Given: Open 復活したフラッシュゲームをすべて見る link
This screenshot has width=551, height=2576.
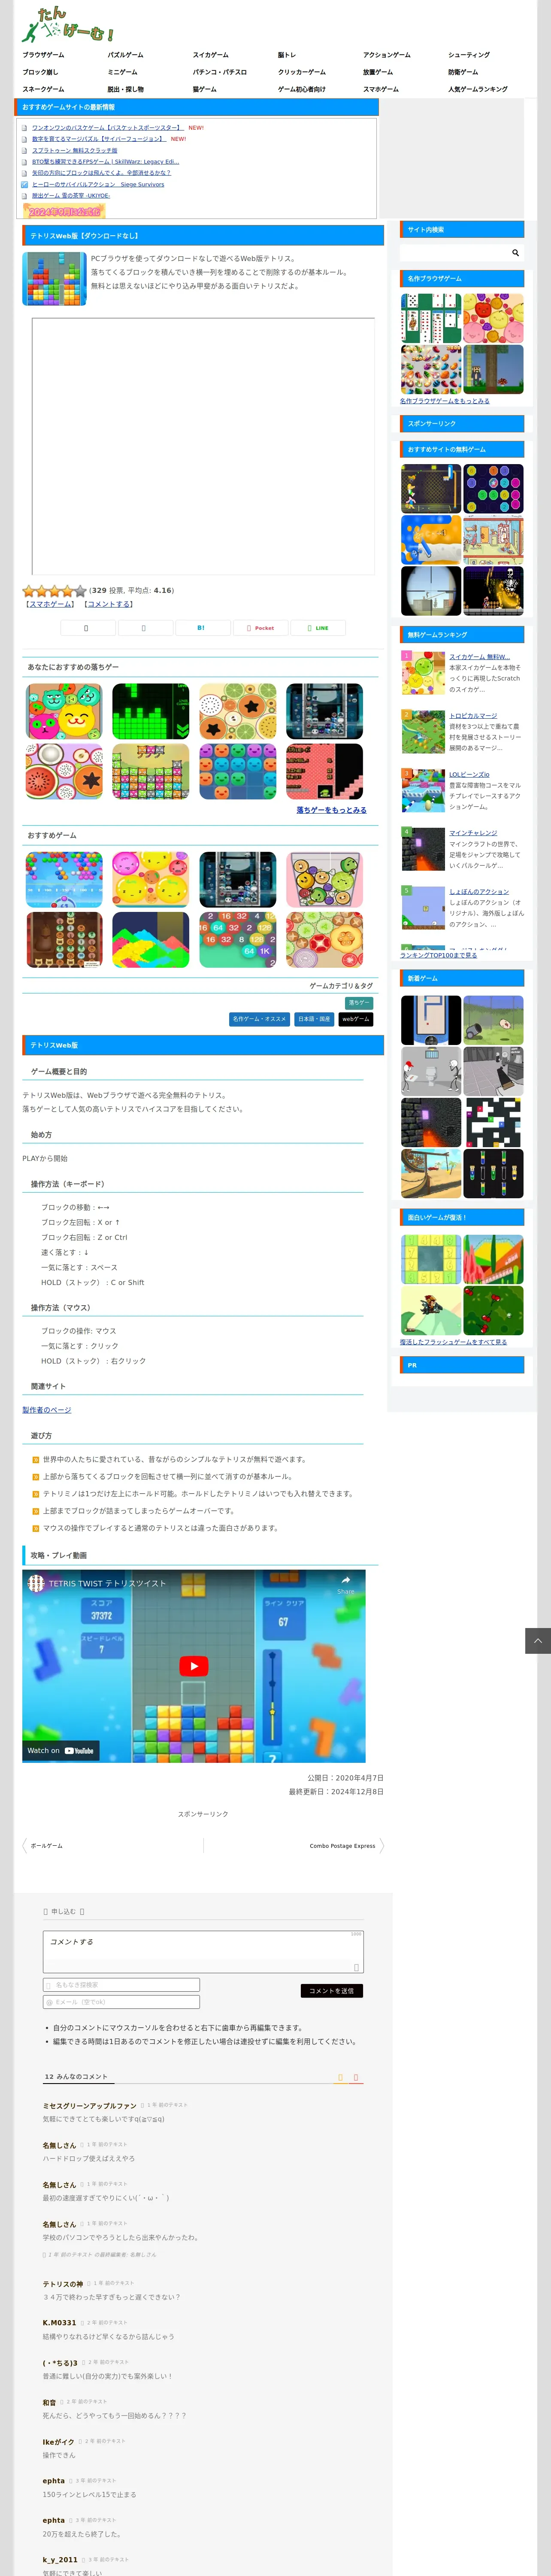Looking at the screenshot, I should tap(453, 1342).
